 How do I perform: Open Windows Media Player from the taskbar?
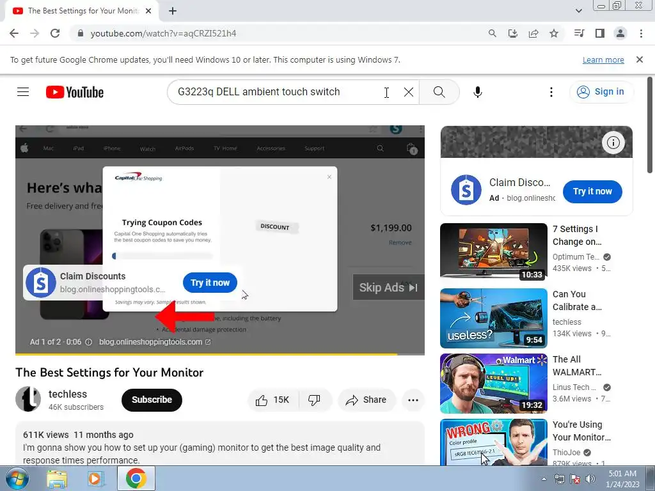[x=95, y=479]
